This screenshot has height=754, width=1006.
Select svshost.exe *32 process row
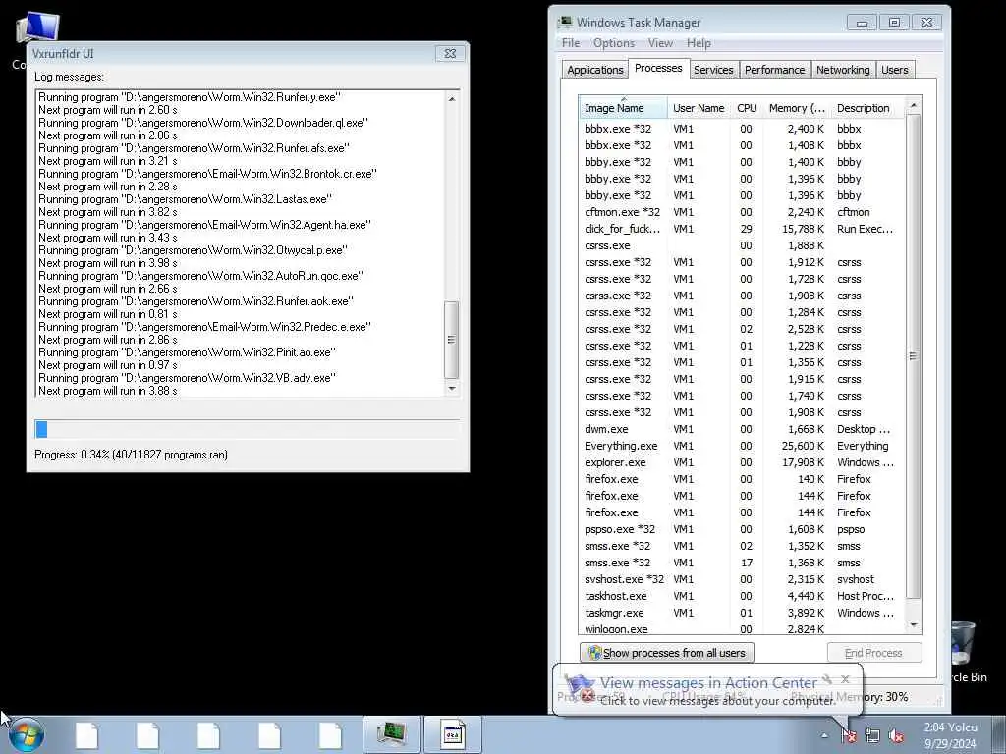[741, 579]
